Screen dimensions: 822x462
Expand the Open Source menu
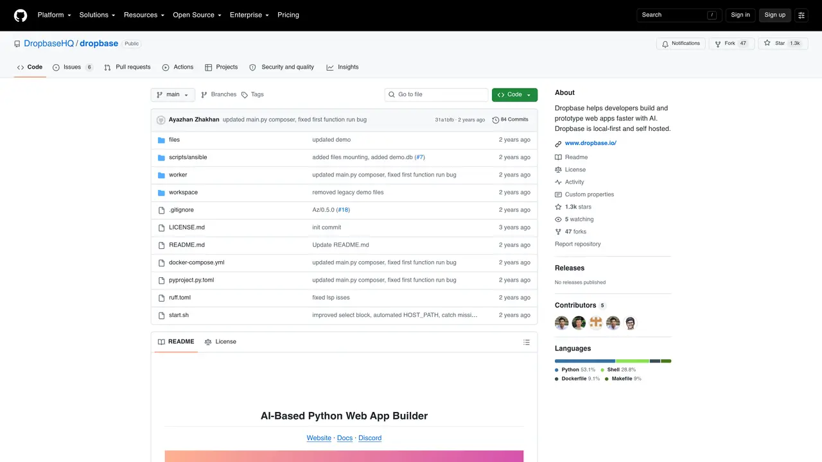pyautogui.click(x=197, y=15)
